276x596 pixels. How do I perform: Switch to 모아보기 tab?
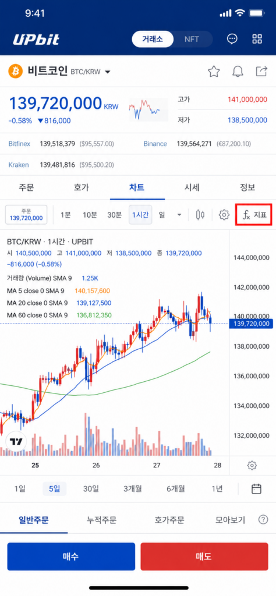click(231, 520)
